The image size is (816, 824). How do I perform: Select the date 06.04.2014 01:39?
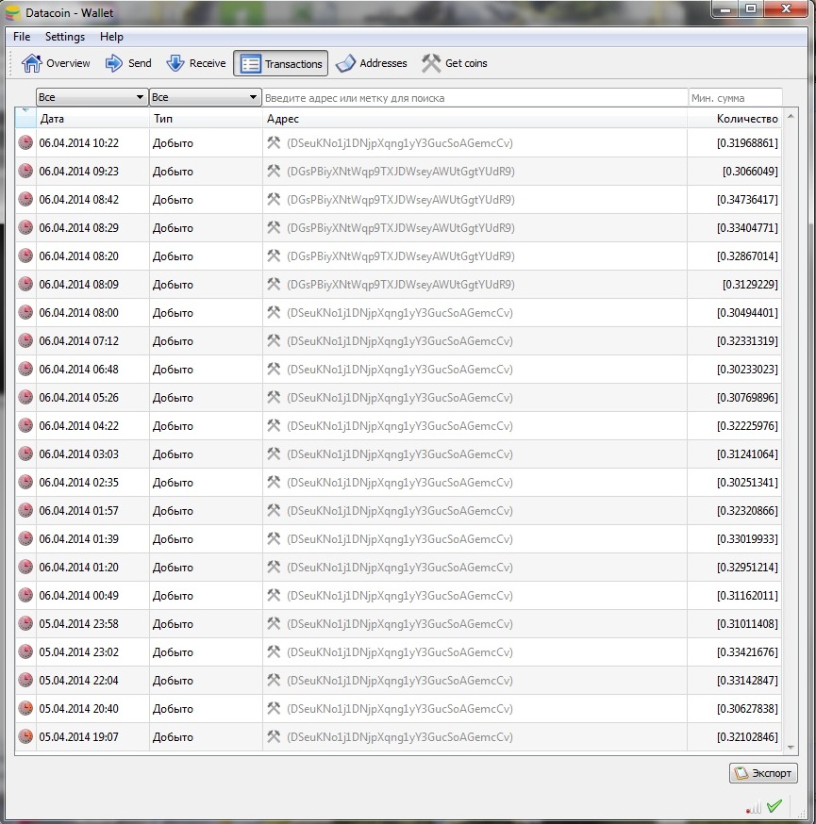point(79,539)
